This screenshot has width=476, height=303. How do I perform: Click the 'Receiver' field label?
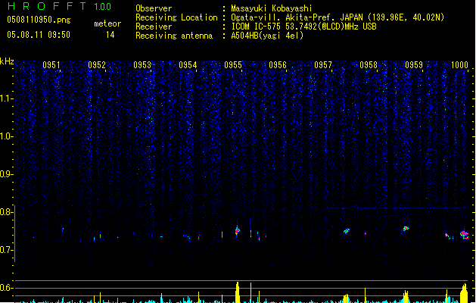(x=154, y=27)
